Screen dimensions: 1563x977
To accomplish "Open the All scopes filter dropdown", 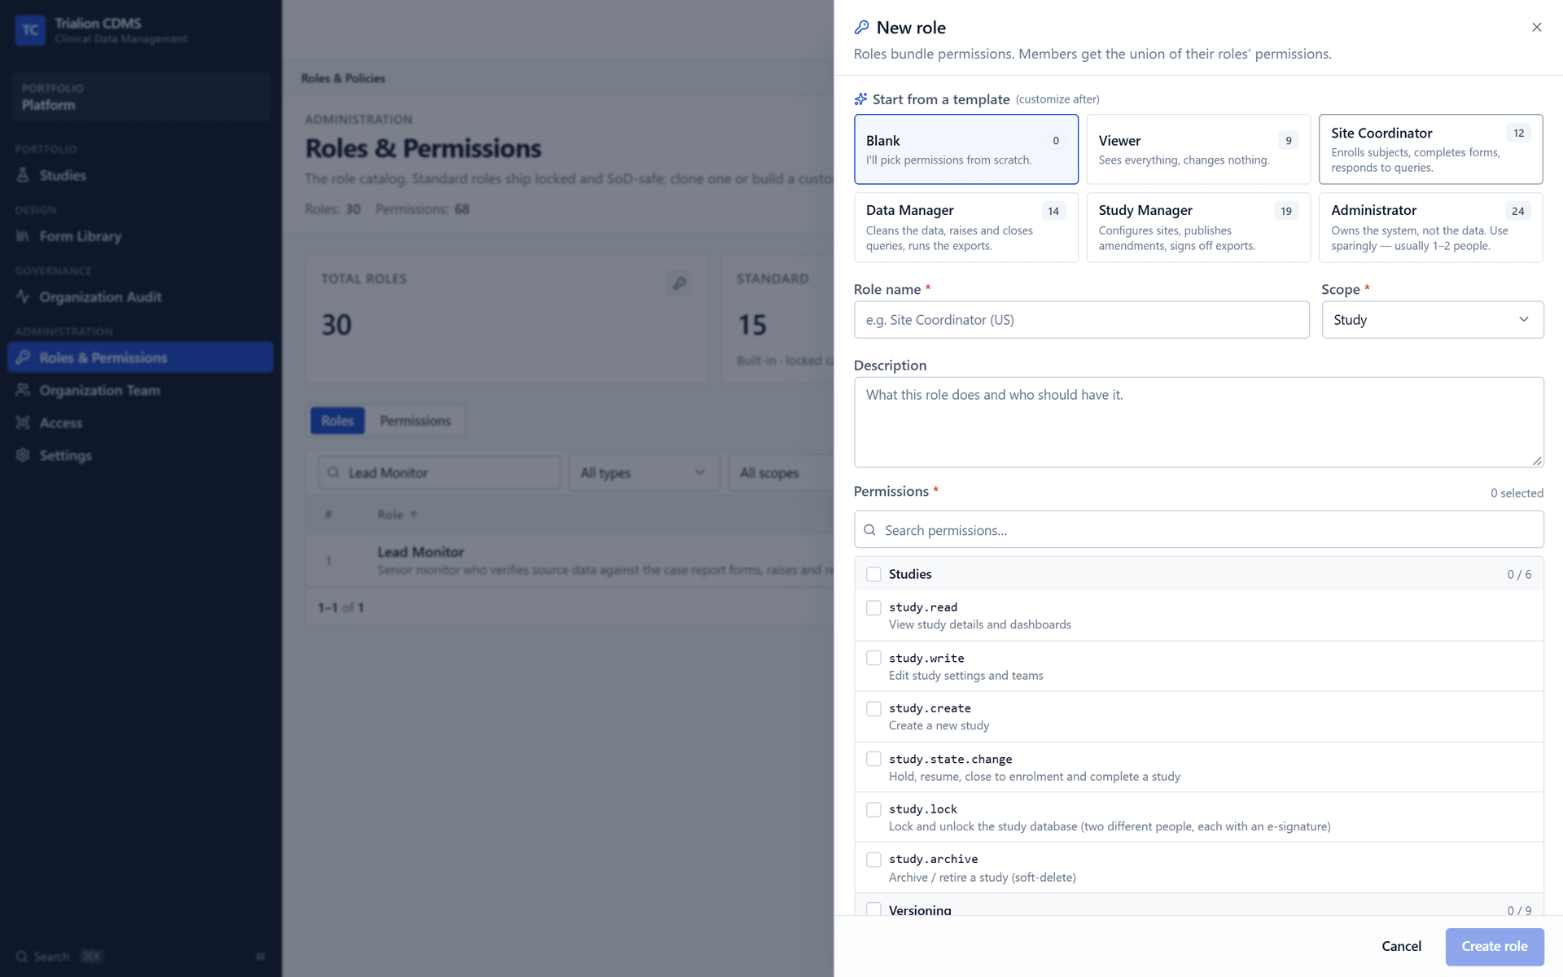I will tap(781, 472).
